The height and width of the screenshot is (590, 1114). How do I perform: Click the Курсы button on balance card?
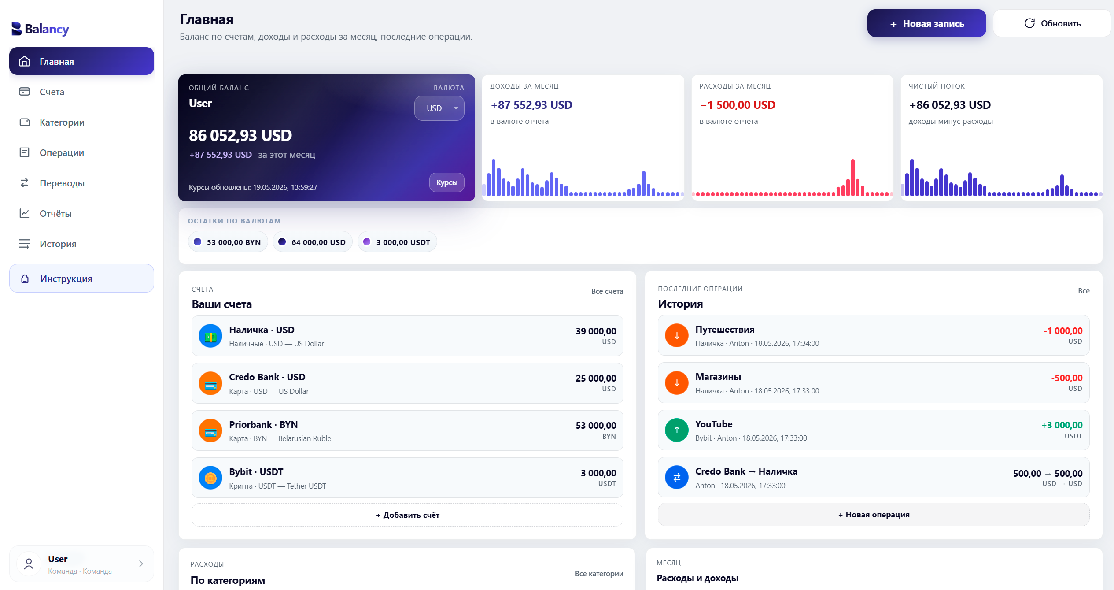pos(447,182)
